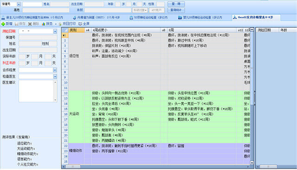Click the 实际年龄 月 box

tap(35, 56)
